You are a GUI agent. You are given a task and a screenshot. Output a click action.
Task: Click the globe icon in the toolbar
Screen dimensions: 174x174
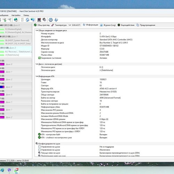[16, 20]
